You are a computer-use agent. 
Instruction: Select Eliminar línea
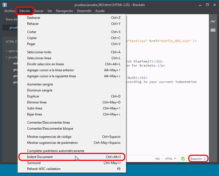click(x=72, y=102)
